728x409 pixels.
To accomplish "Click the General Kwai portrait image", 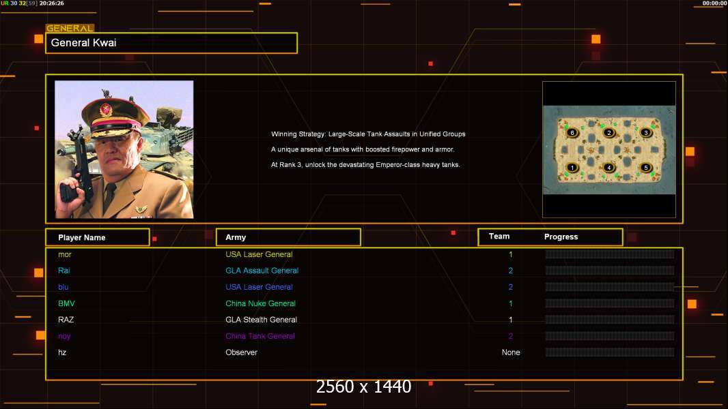I will pos(124,149).
